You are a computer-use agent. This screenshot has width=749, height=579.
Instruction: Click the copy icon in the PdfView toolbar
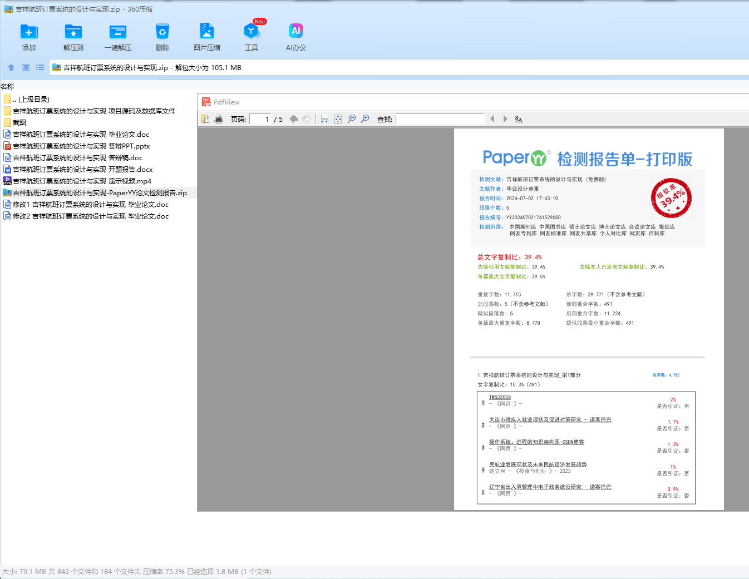click(x=205, y=119)
